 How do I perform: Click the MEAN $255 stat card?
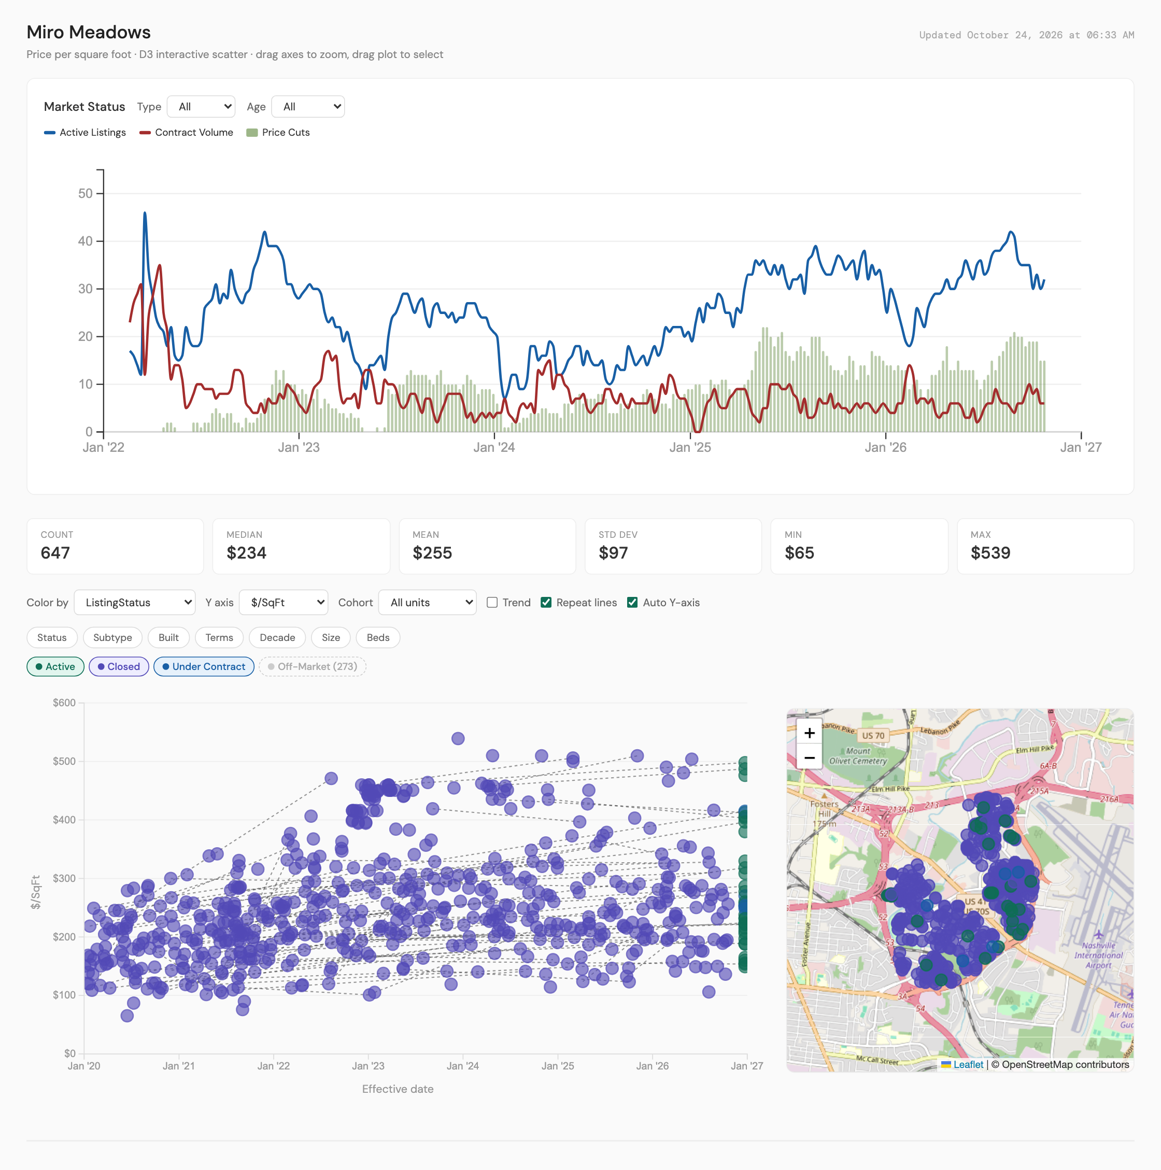(487, 546)
